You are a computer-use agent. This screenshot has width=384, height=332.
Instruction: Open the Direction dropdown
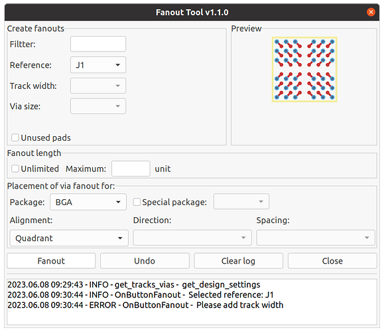pyautogui.click(x=192, y=238)
